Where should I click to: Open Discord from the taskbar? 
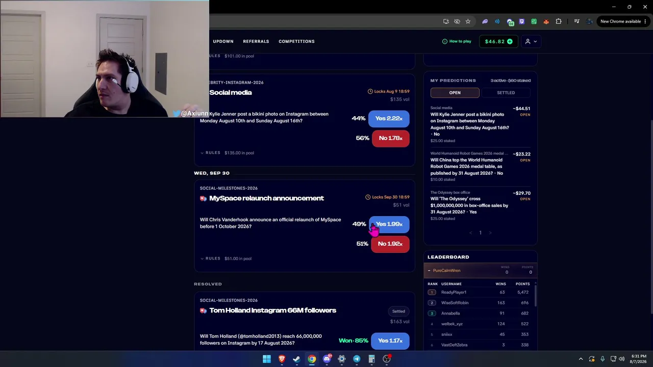(327, 359)
